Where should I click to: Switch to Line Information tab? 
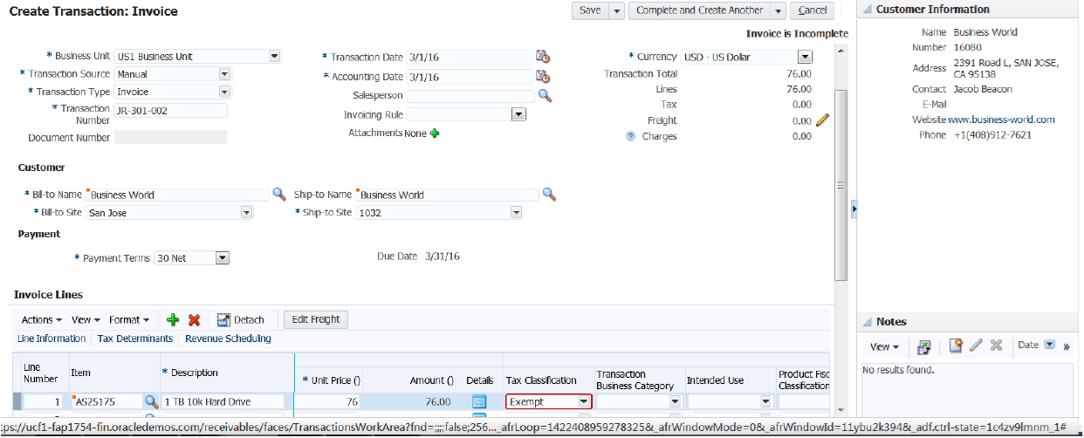(x=51, y=339)
